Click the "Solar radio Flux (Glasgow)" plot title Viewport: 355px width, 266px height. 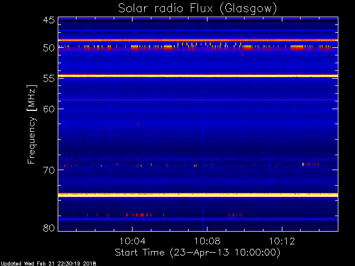[x=197, y=8]
